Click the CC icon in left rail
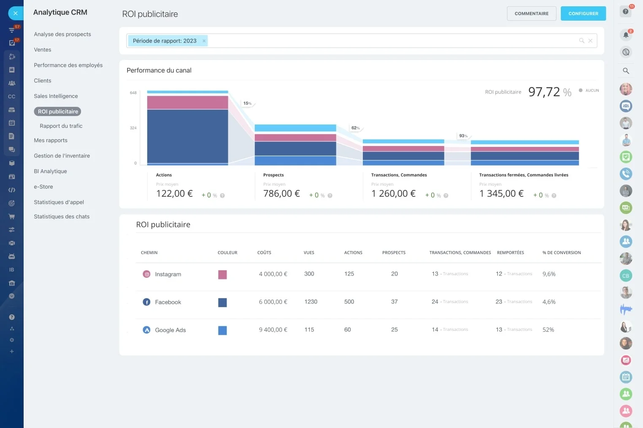Screen dimensions: 643x428 tap(12, 97)
